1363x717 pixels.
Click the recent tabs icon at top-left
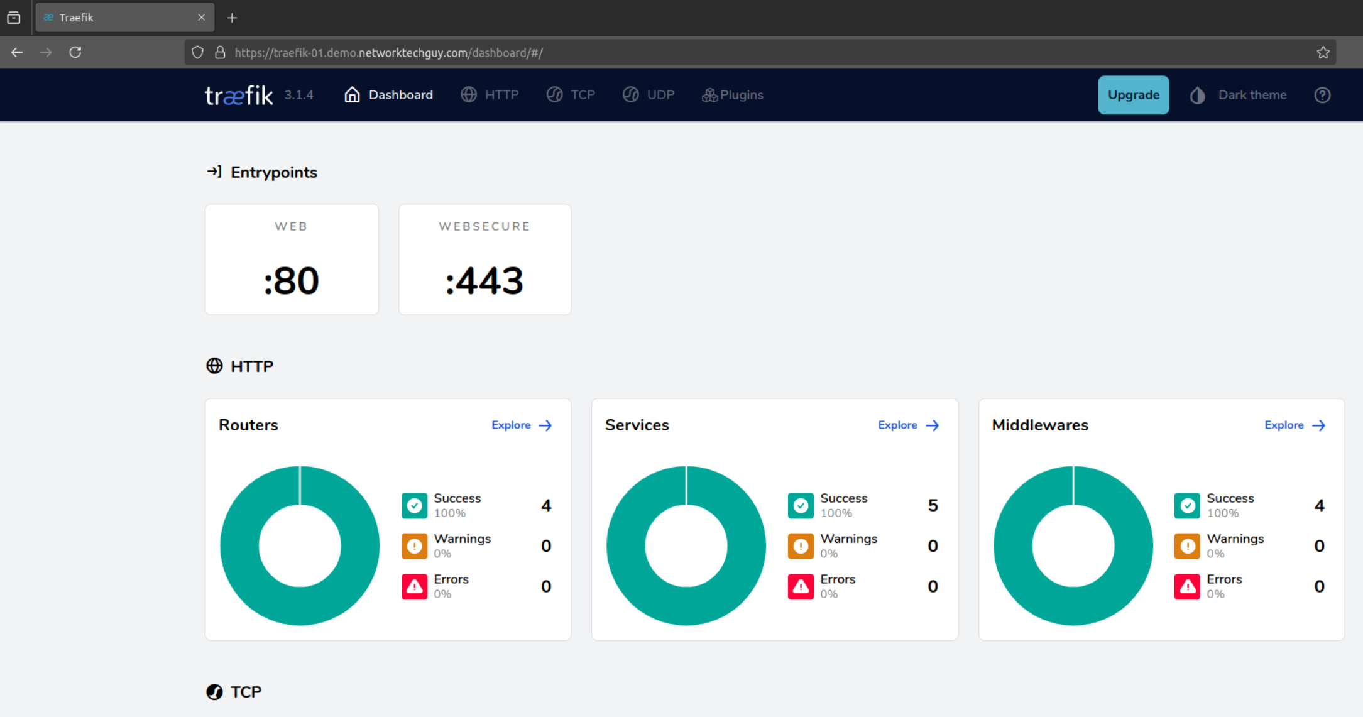pos(14,18)
